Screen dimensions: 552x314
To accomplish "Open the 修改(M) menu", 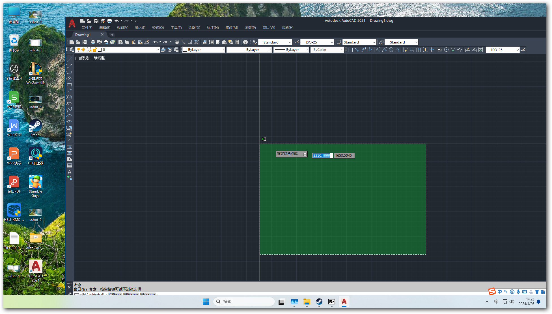I will [232, 27].
